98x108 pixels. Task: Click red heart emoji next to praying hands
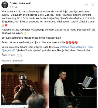point(6,25)
